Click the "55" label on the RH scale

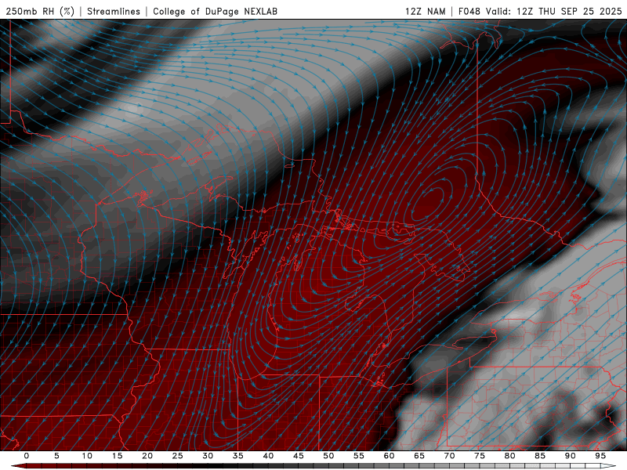tap(359, 456)
